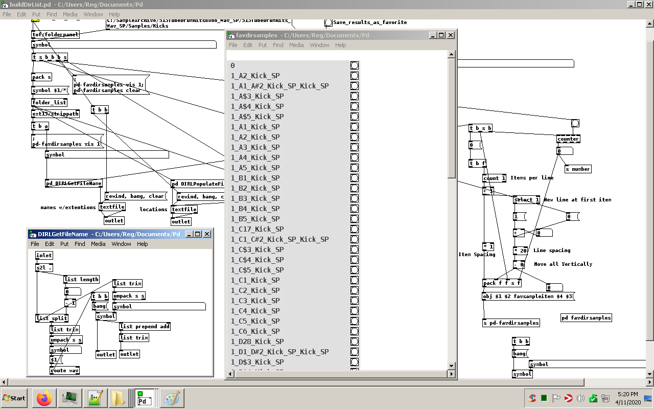Click bang next to 1_A2_Kick_SP first row

[355, 76]
